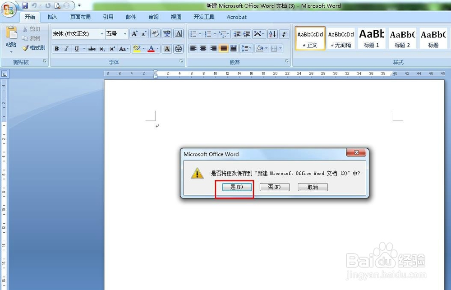
Task: Apply the 标题 2 style
Action: click(402, 38)
